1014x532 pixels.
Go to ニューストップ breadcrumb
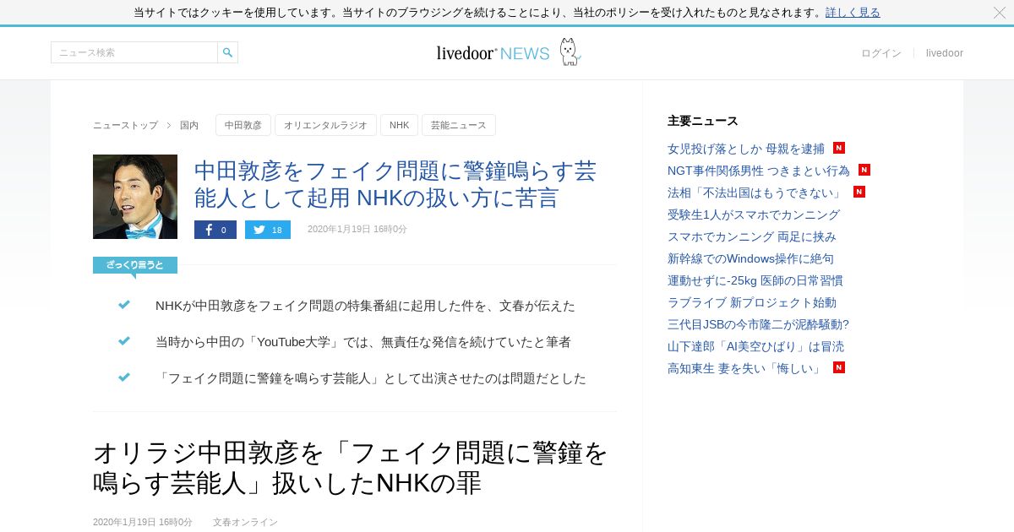(x=125, y=125)
